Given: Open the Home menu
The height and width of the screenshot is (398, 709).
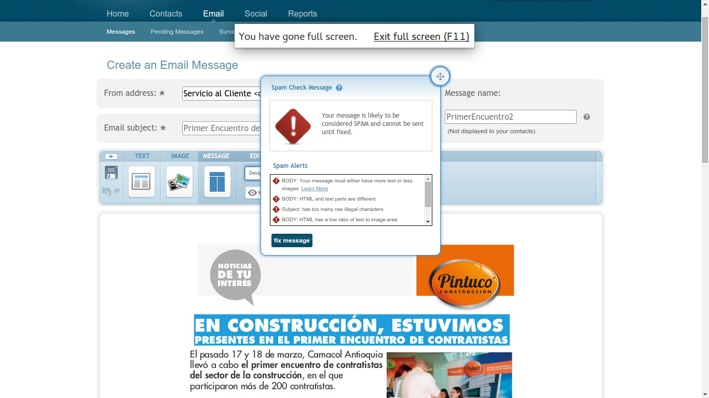Looking at the screenshot, I should tap(118, 13).
